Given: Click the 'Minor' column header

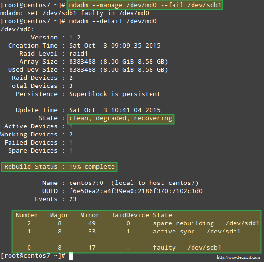Looking at the screenshot, I should coord(90,215).
